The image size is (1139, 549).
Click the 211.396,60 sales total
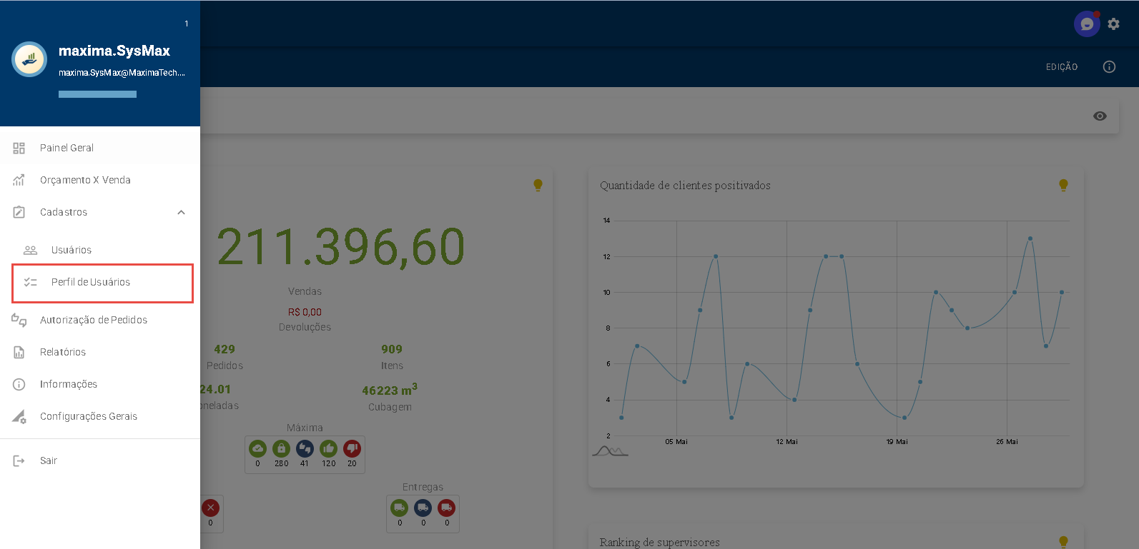coord(340,247)
